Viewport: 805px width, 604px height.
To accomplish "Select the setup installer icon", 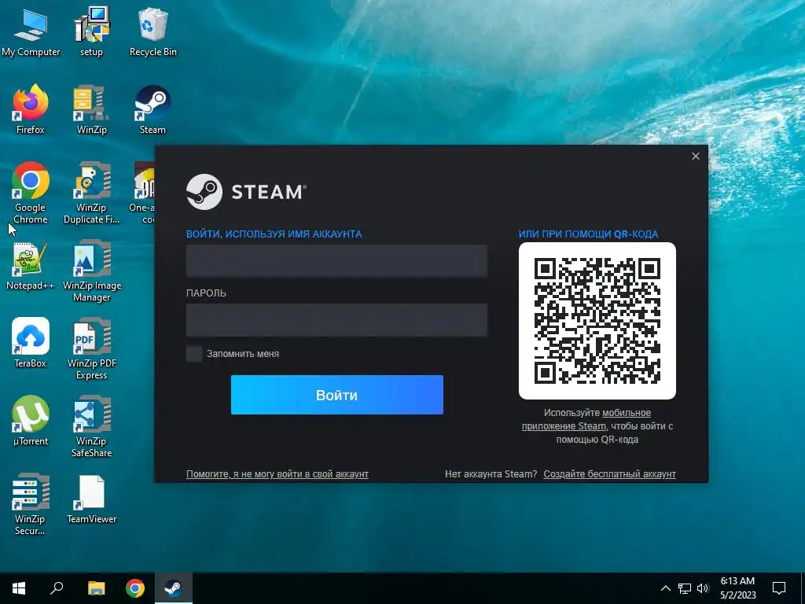I will (x=91, y=31).
